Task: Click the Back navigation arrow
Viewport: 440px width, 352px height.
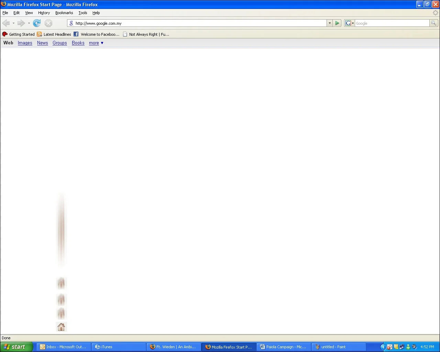Action: [x=6, y=23]
